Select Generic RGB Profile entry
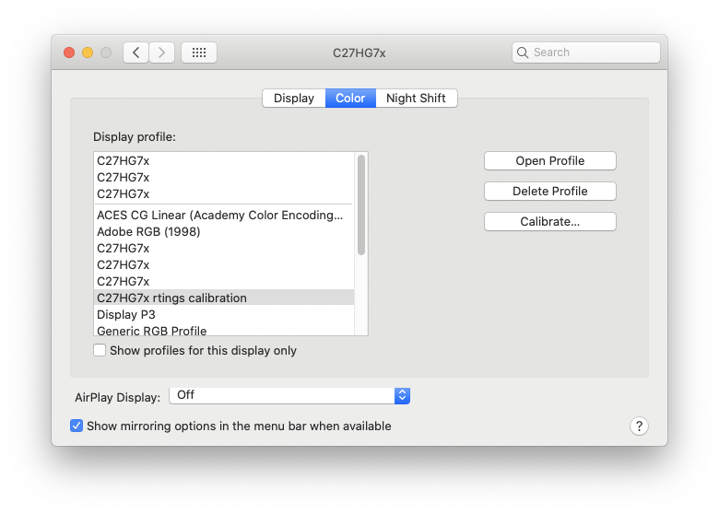 click(x=224, y=330)
